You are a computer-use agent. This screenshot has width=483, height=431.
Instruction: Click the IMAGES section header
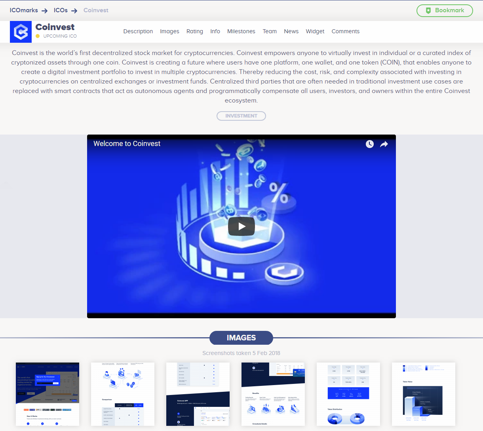(241, 338)
